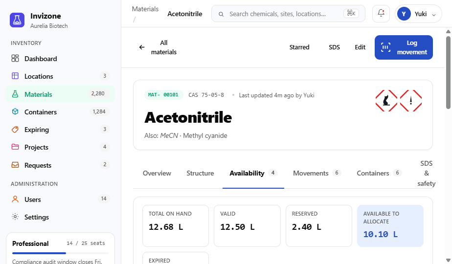Image resolution: width=452 pixels, height=264 pixels.
Task: Click the SDS button in the toolbar
Action: pyautogui.click(x=334, y=47)
